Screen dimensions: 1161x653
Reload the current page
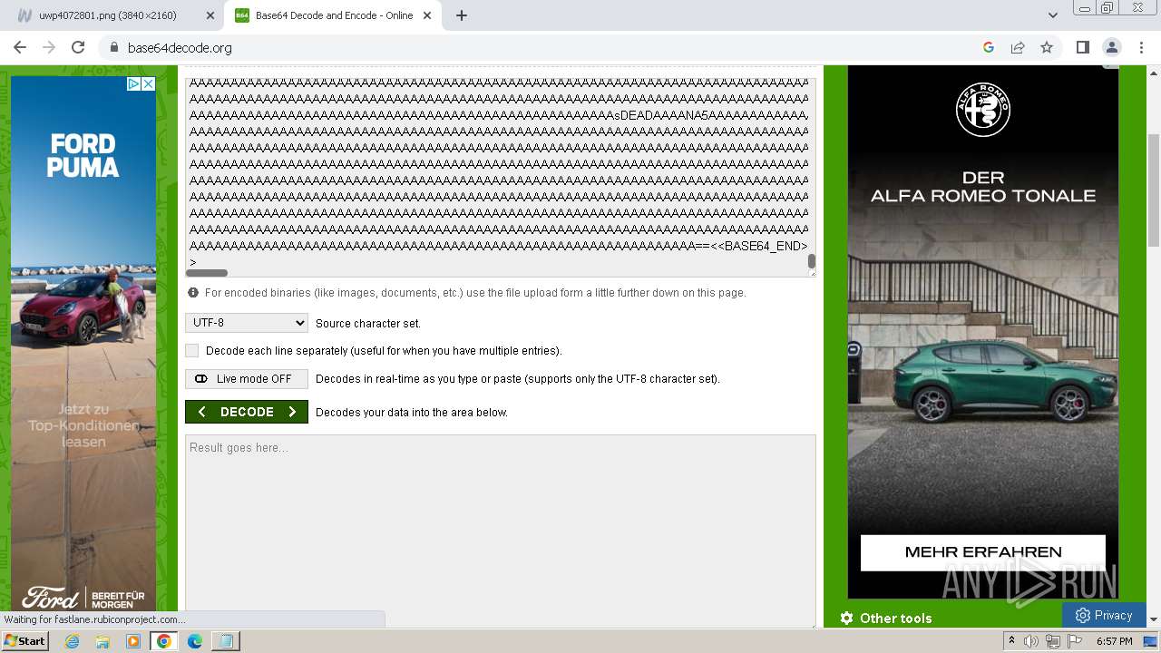(x=78, y=47)
